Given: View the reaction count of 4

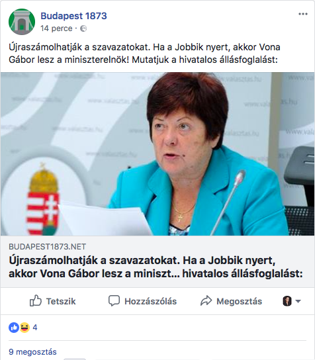Looking at the screenshot, I should coord(35,328).
